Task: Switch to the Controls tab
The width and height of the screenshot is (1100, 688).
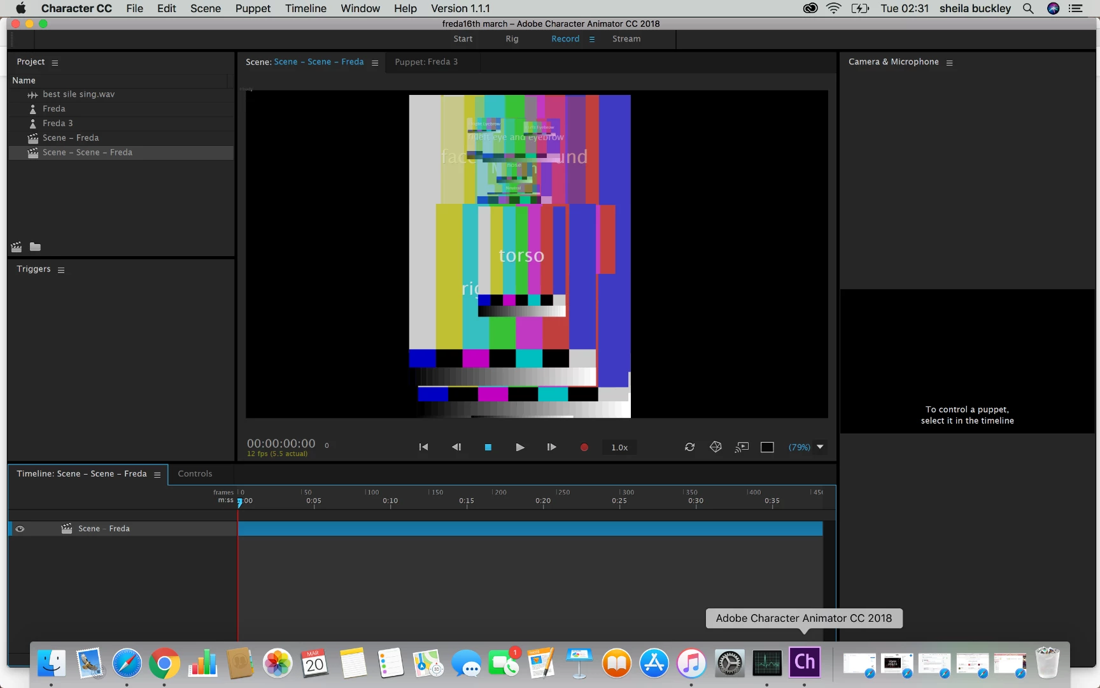Action: pos(195,474)
